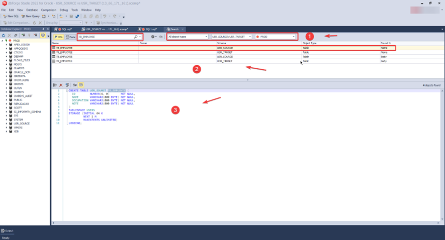Toggle Data search mode
Image resolution: width=445 pixels, height=240 pixels.
(x=71, y=37)
